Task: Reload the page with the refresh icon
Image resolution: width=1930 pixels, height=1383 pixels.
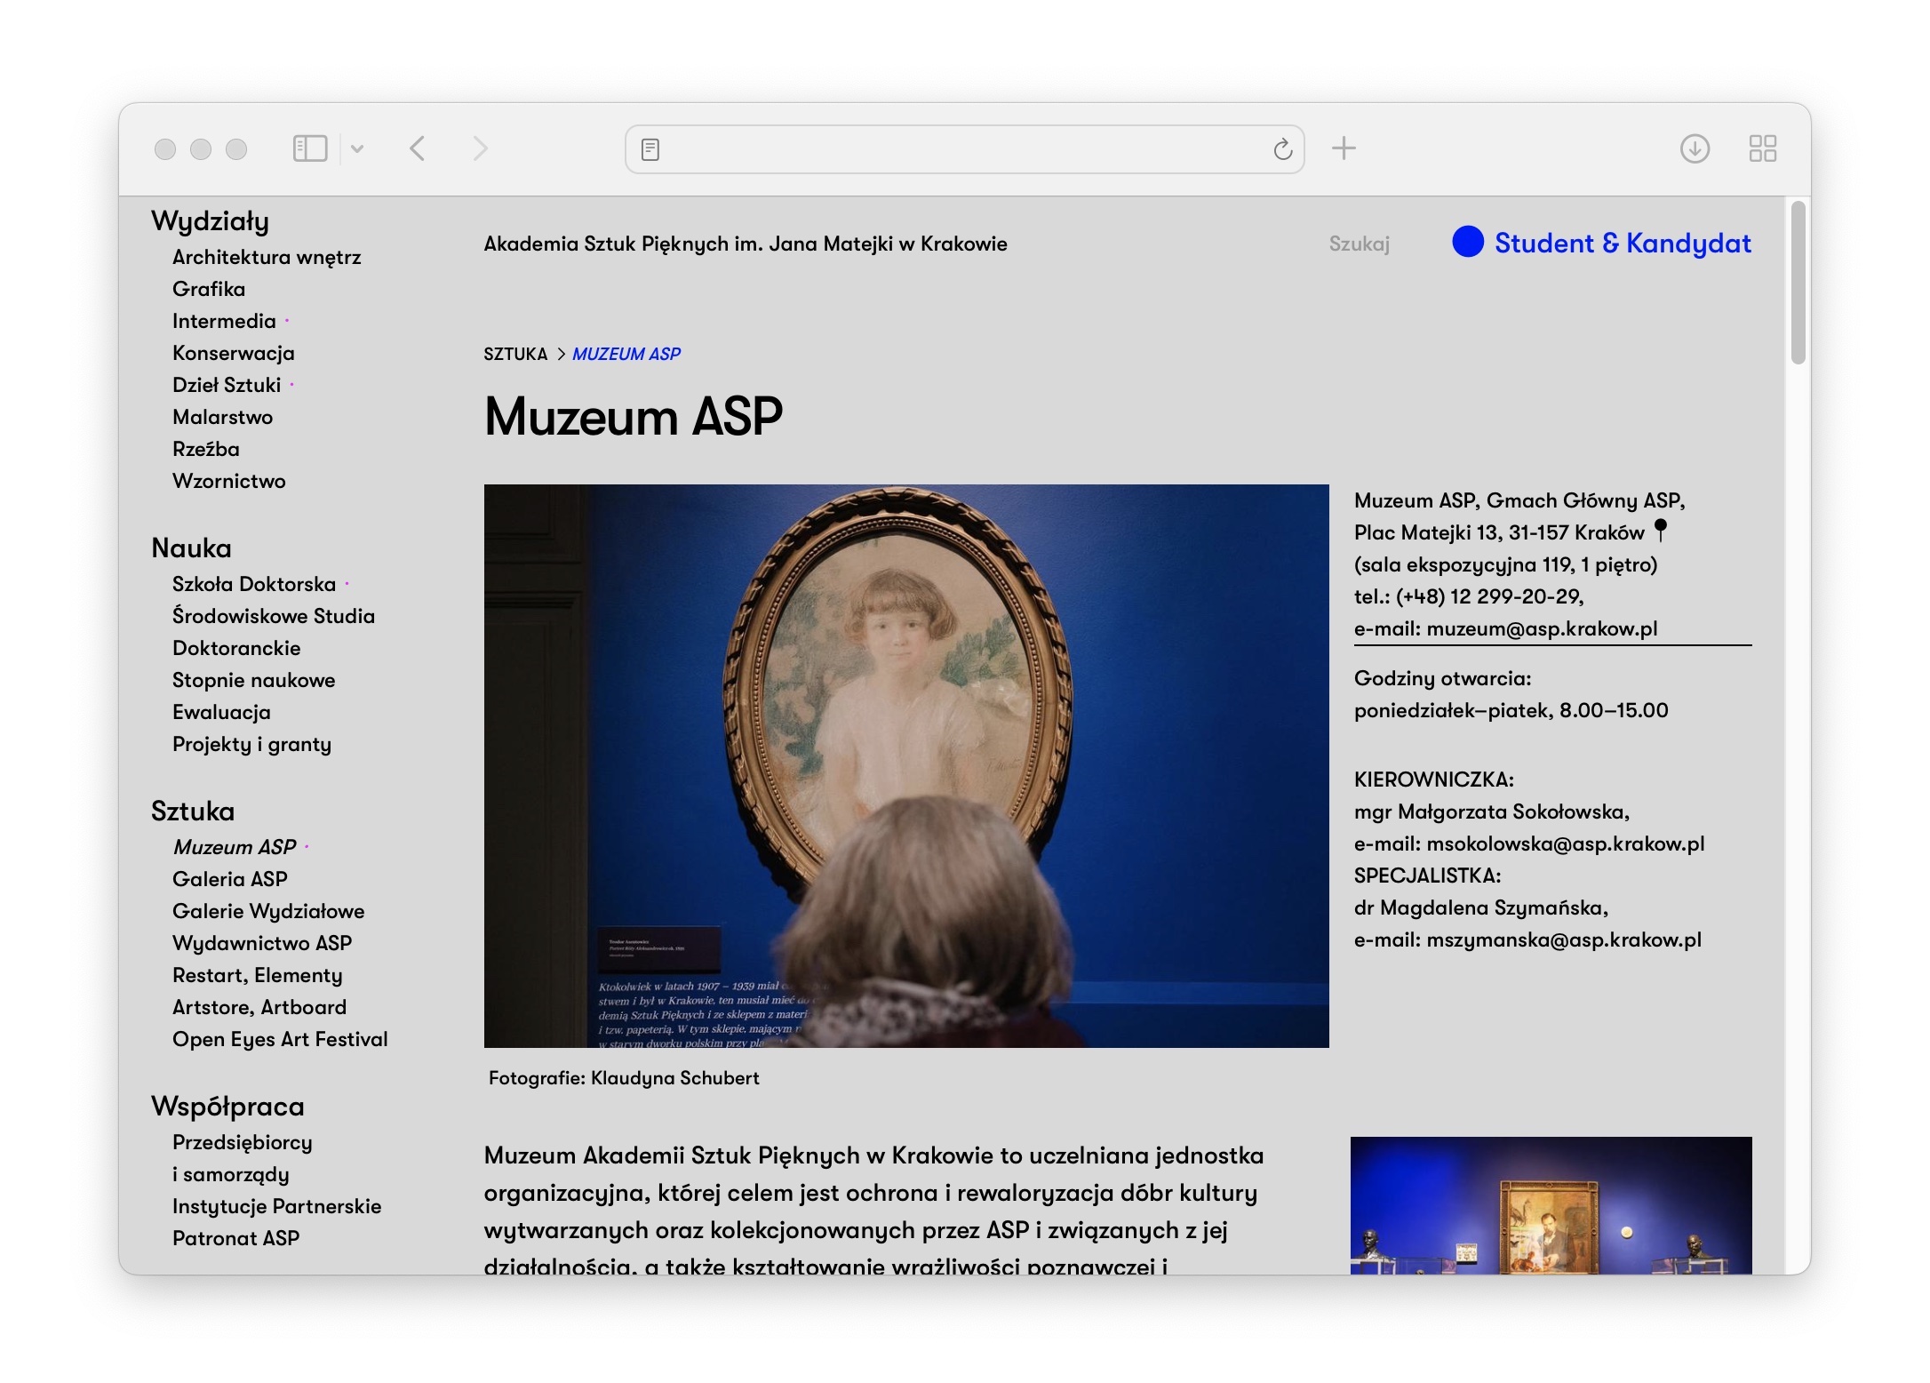Action: pyautogui.click(x=1282, y=149)
